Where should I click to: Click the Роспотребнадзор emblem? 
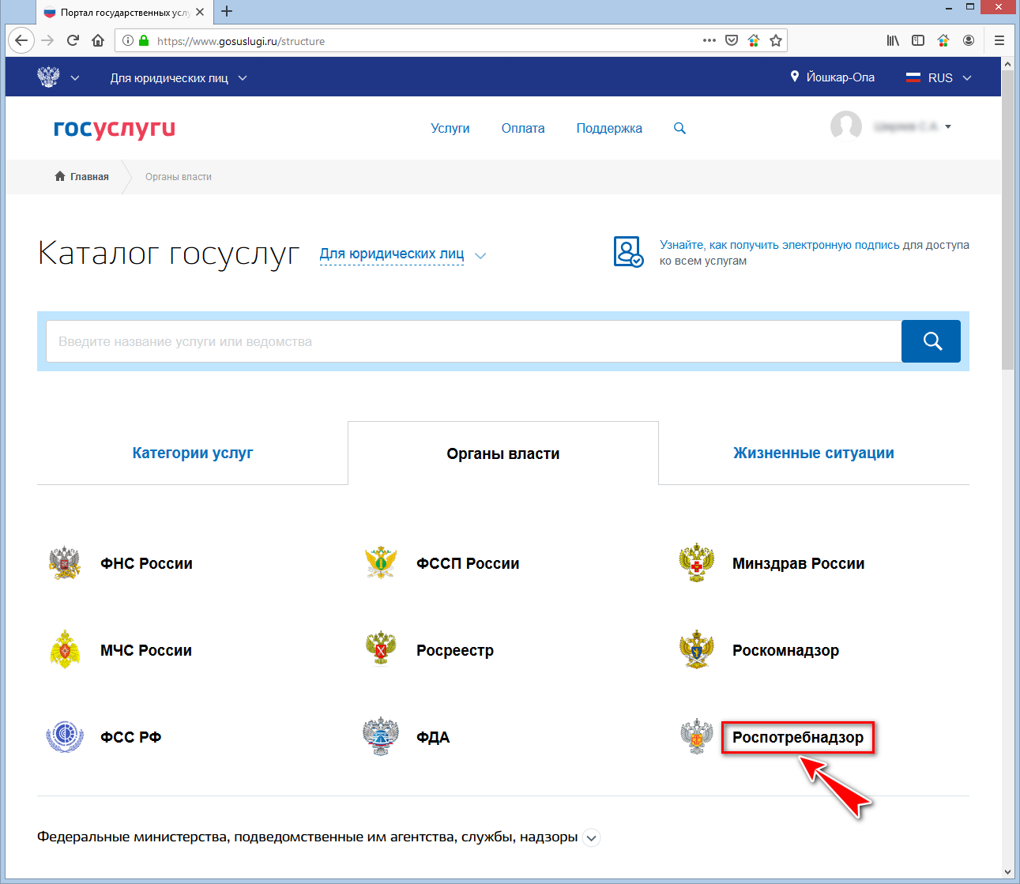tap(697, 737)
